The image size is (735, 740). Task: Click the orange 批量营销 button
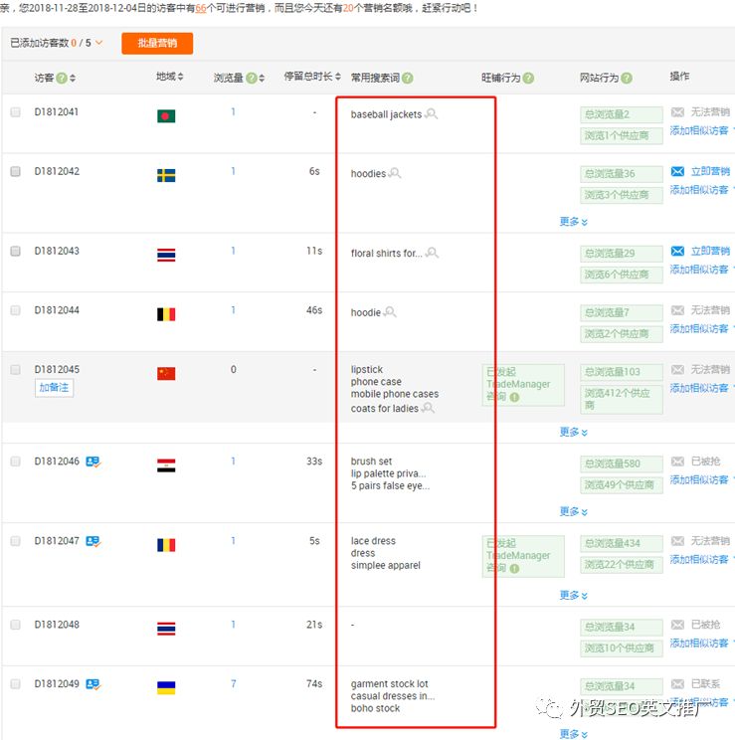(x=157, y=44)
